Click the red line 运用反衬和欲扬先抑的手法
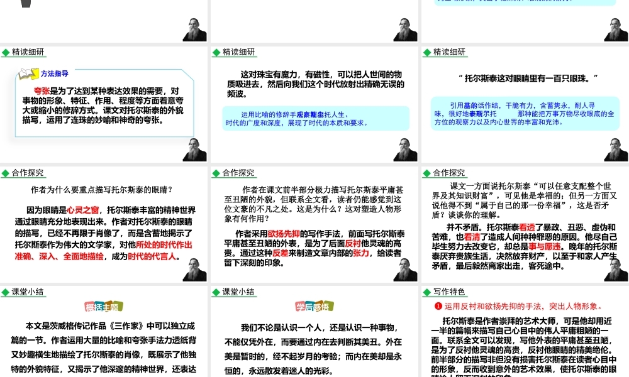 tap(523, 306)
